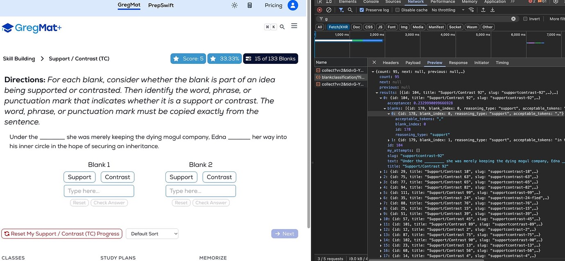Click the Next button
The width and height of the screenshot is (565, 261).
285,234
